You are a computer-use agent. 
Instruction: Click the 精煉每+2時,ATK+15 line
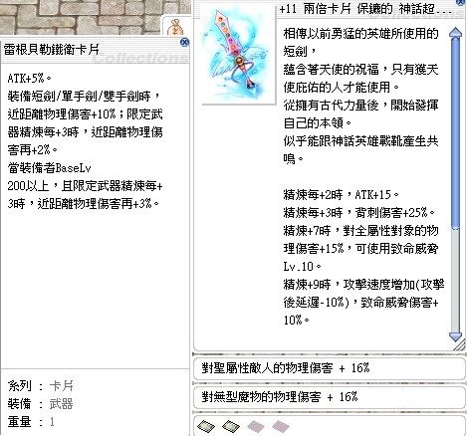pyautogui.click(x=341, y=194)
